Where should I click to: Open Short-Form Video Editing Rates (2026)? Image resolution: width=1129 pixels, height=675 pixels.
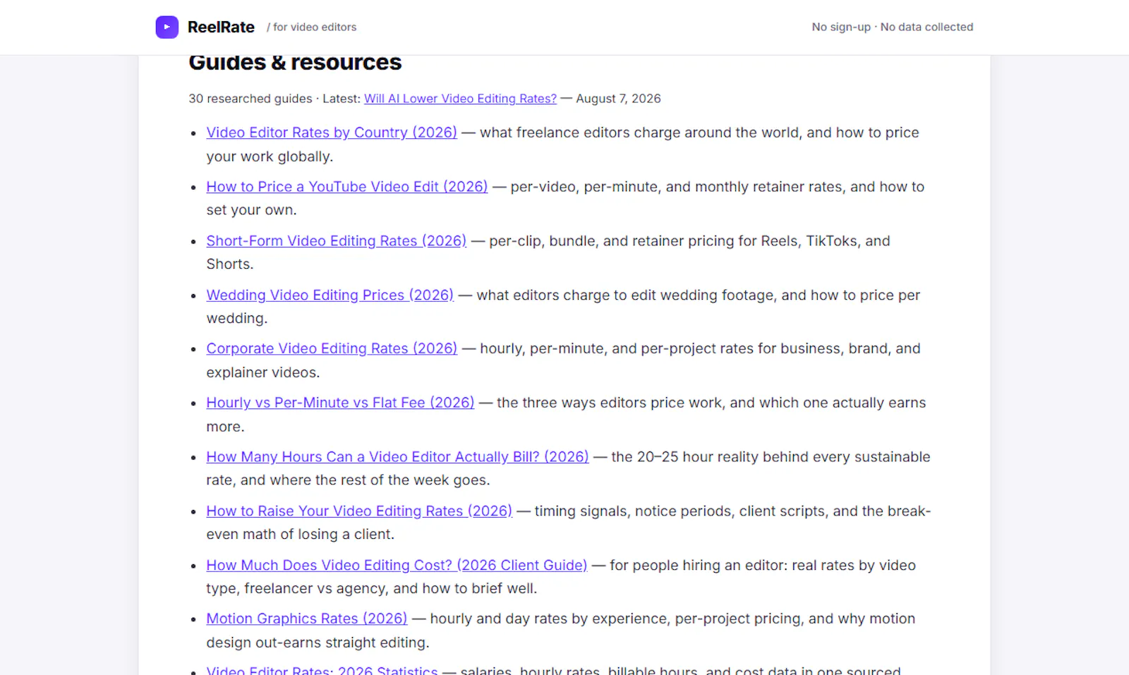tap(337, 241)
